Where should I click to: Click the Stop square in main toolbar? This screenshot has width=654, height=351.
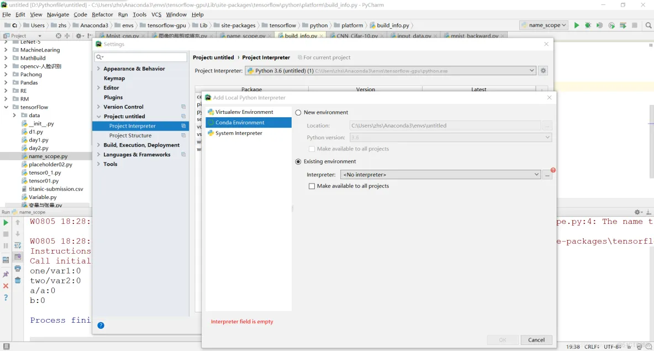(635, 25)
